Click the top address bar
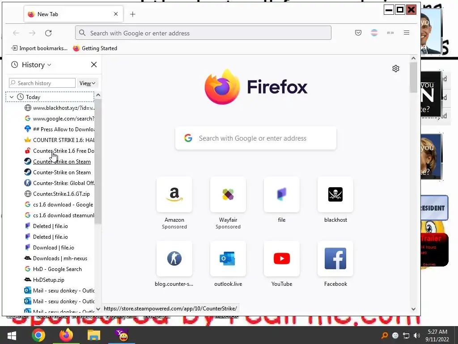This screenshot has height=344, width=458. (203, 33)
